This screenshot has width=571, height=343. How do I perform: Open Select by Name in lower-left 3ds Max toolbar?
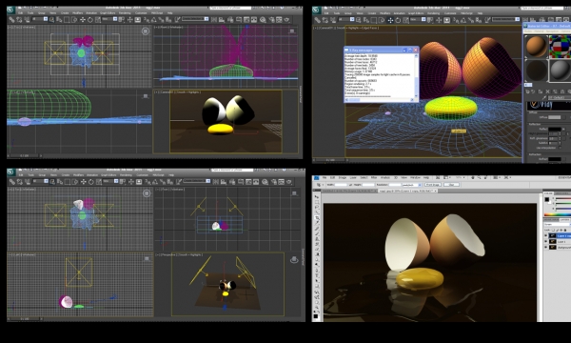[x=60, y=182]
